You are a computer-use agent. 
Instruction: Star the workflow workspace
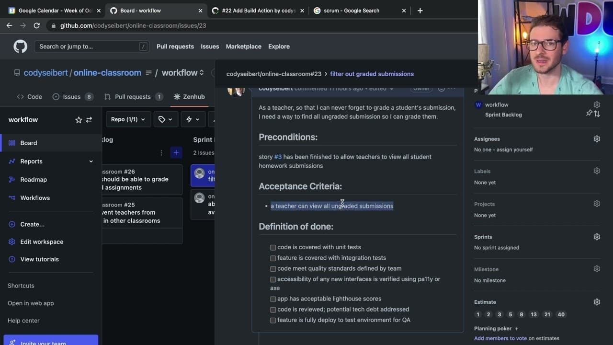(x=79, y=120)
